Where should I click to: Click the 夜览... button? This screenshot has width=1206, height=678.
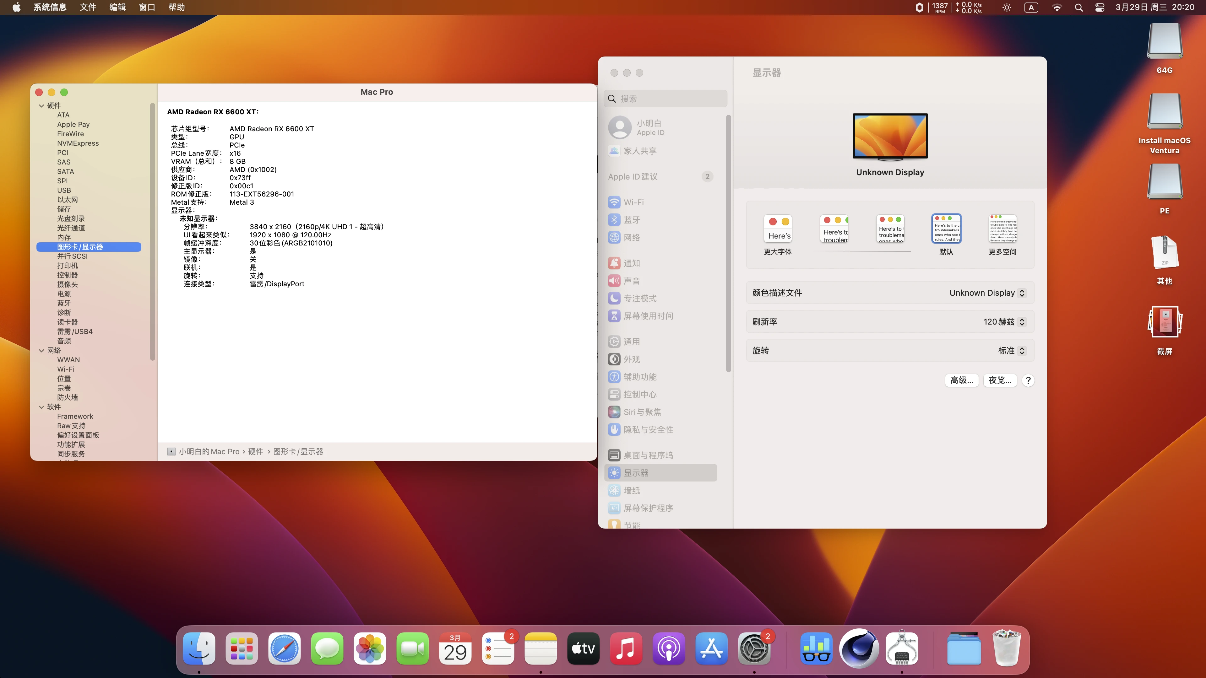click(1000, 380)
